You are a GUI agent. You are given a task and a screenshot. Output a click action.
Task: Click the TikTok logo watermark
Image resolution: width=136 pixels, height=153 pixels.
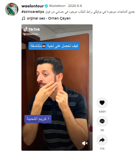(32, 29)
